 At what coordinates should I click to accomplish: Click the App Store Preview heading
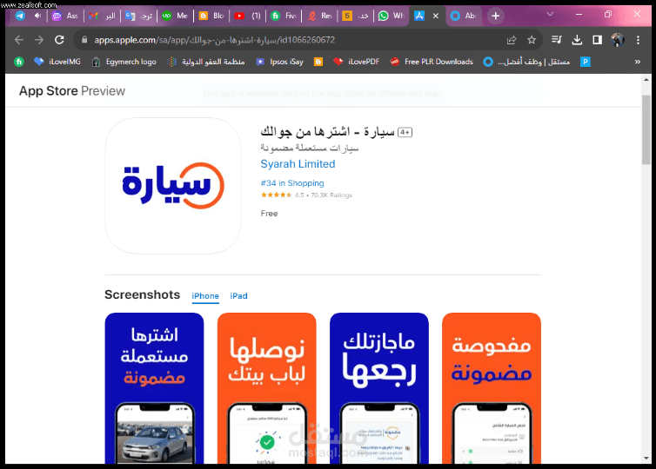(x=72, y=90)
